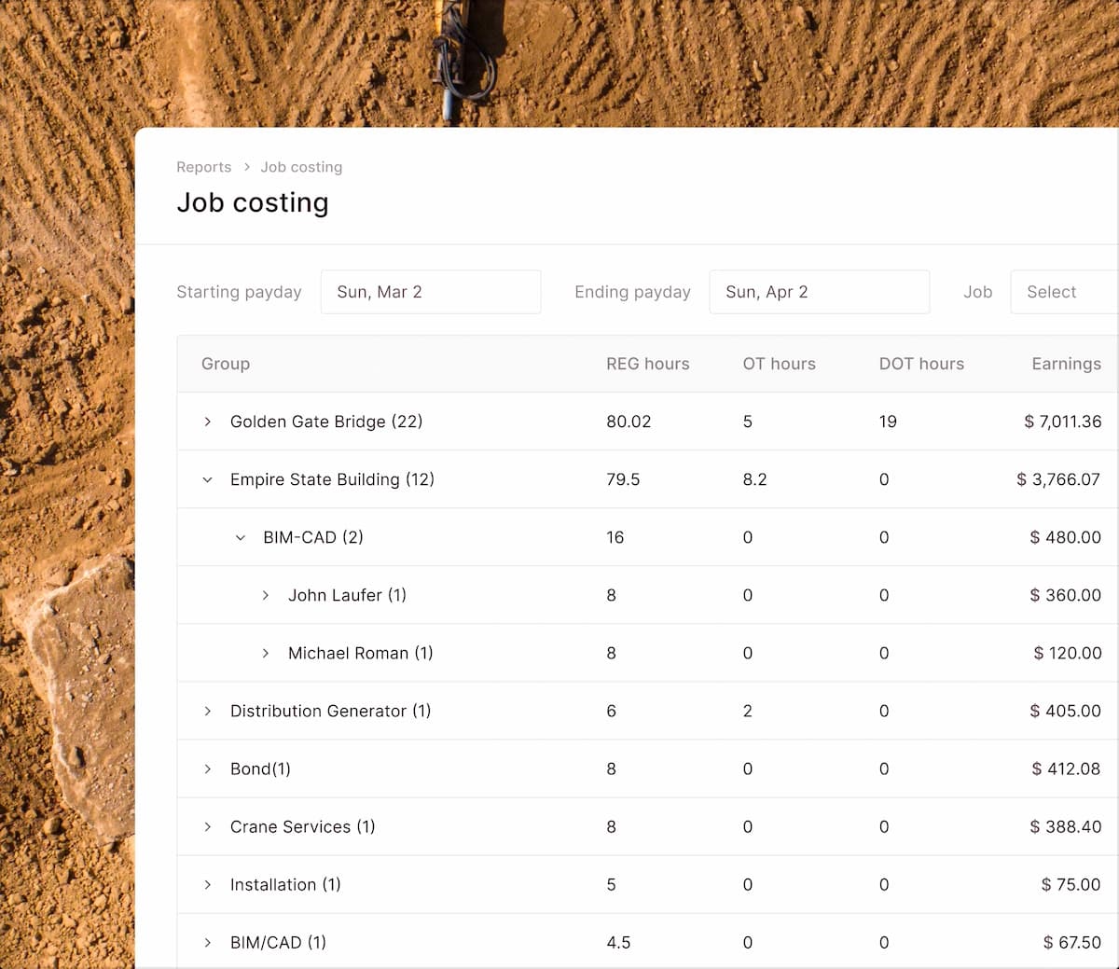1119x969 pixels.
Task: Collapse the Empire State Building group
Action: click(207, 479)
